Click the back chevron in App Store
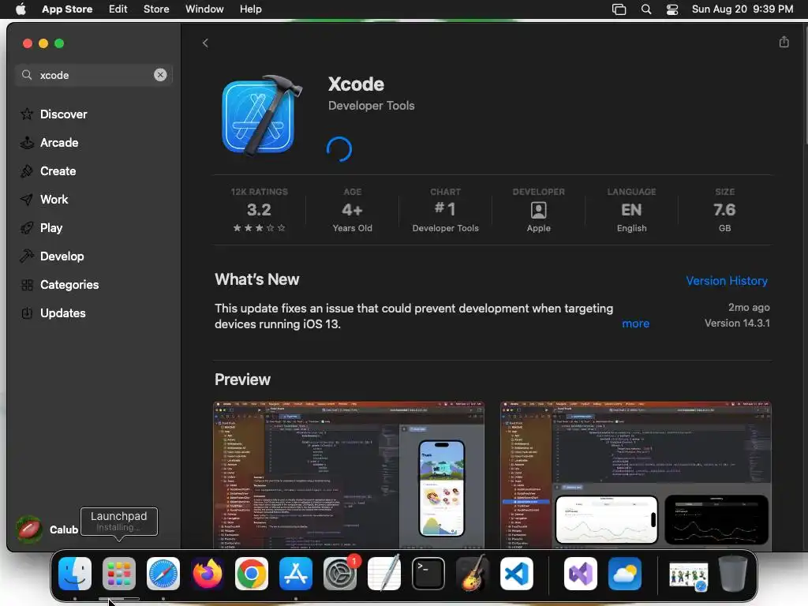Screen dimensions: 808x606 tap(205, 43)
